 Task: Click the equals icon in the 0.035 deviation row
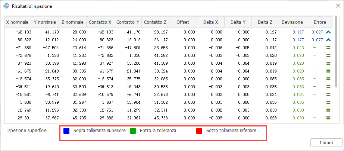click(x=328, y=102)
